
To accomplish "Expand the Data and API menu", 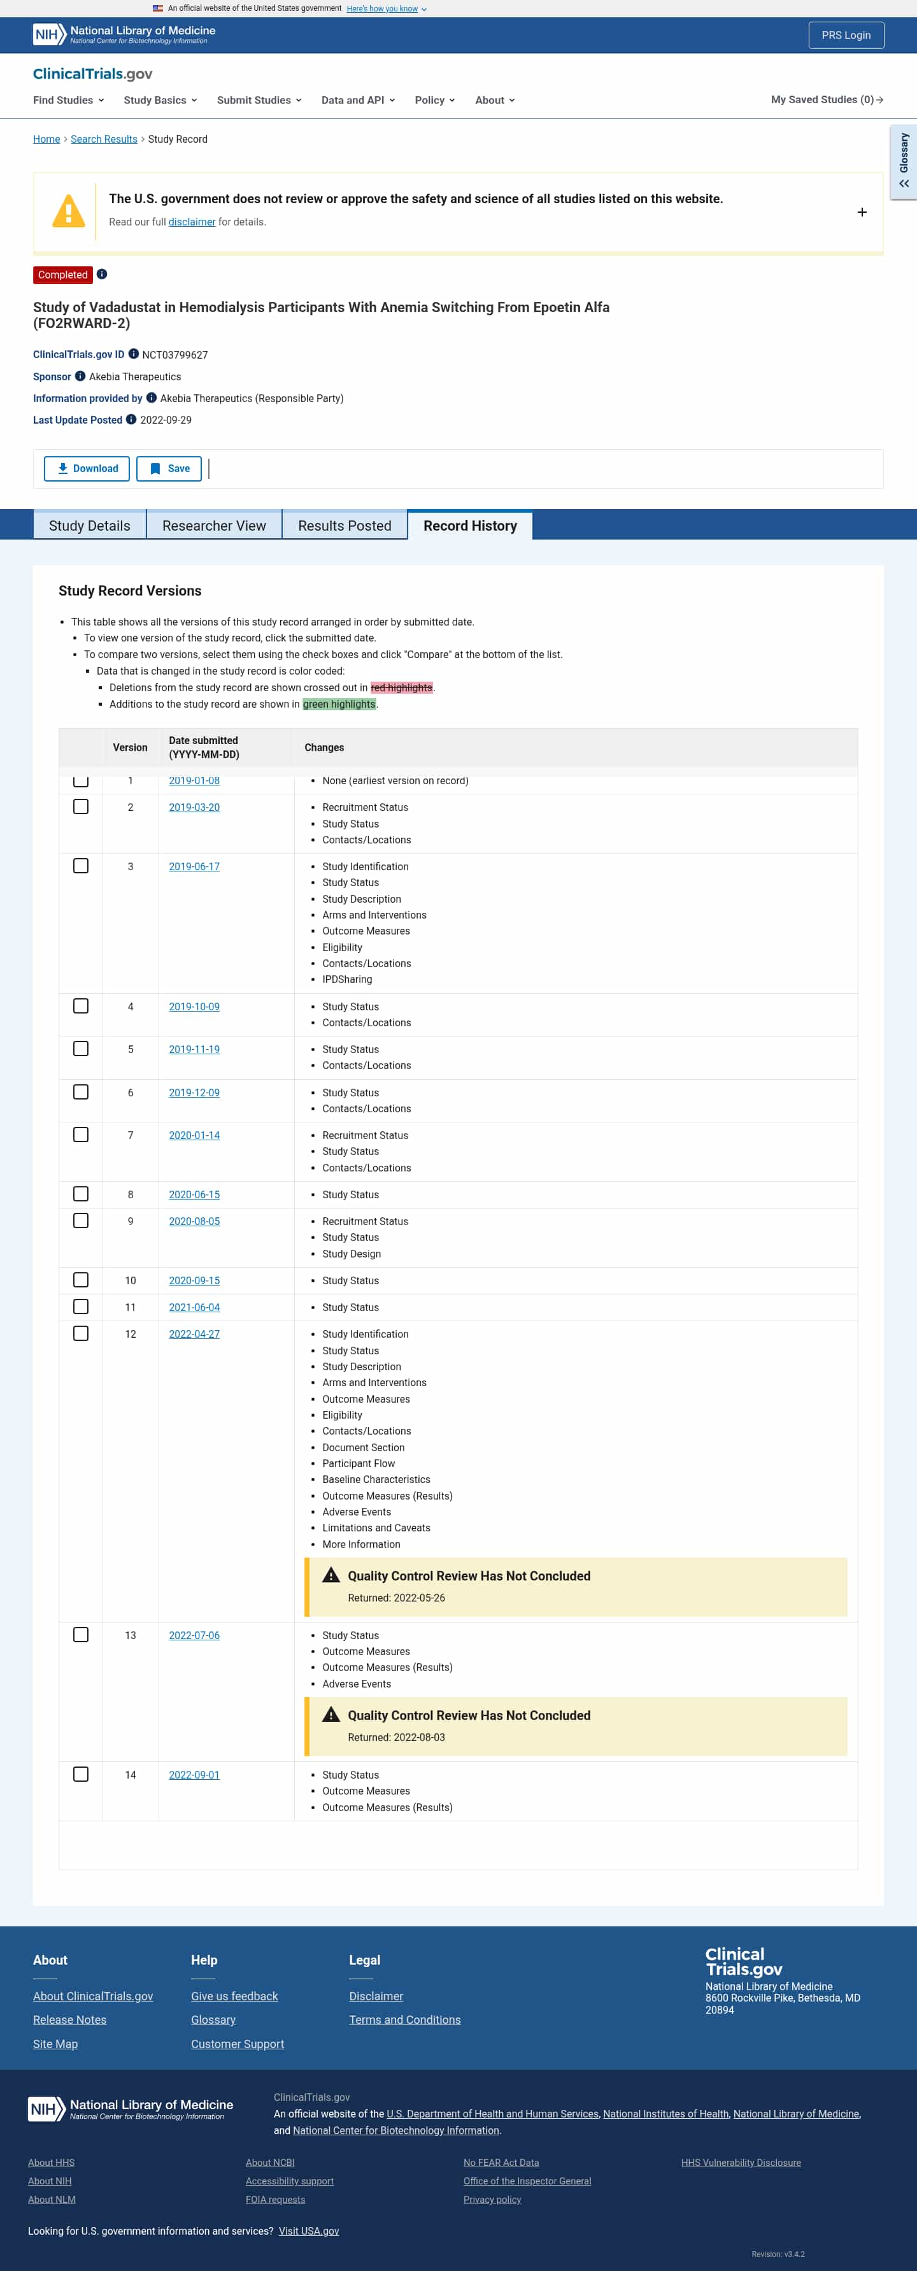I will pos(359,99).
